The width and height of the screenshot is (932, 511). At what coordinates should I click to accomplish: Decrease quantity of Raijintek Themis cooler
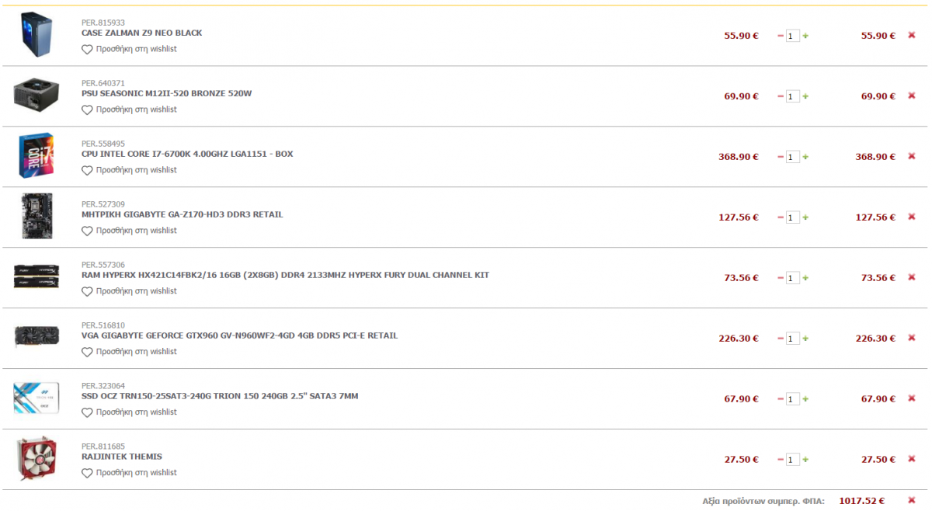[781, 460]
